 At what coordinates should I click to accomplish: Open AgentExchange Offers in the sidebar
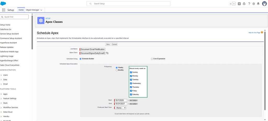[x=9, y=61]
